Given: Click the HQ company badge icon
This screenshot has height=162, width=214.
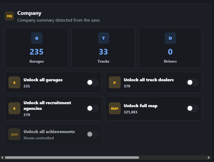Looking at the screenshot, I should pos(9,16).
